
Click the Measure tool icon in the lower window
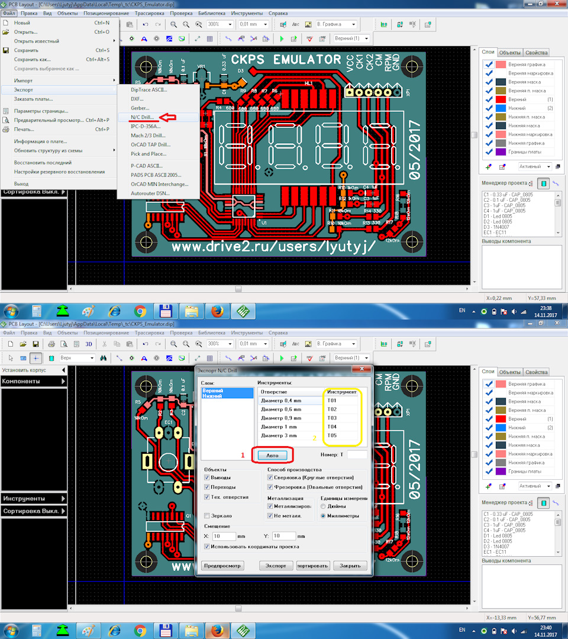point(197,358)
